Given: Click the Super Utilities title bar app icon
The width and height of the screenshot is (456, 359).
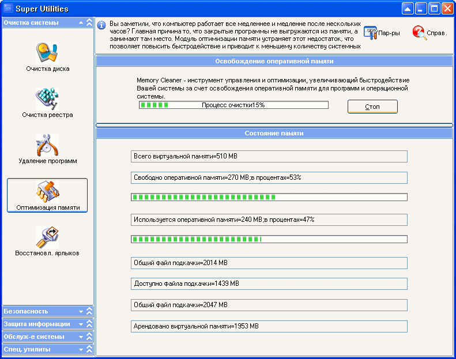Looking at the screenshot, I should (x=9, y=9).
